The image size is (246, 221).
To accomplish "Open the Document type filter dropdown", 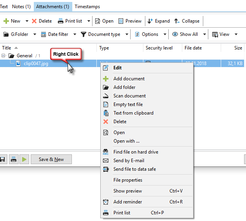I will pyautogui.click(x=127, y=34).
